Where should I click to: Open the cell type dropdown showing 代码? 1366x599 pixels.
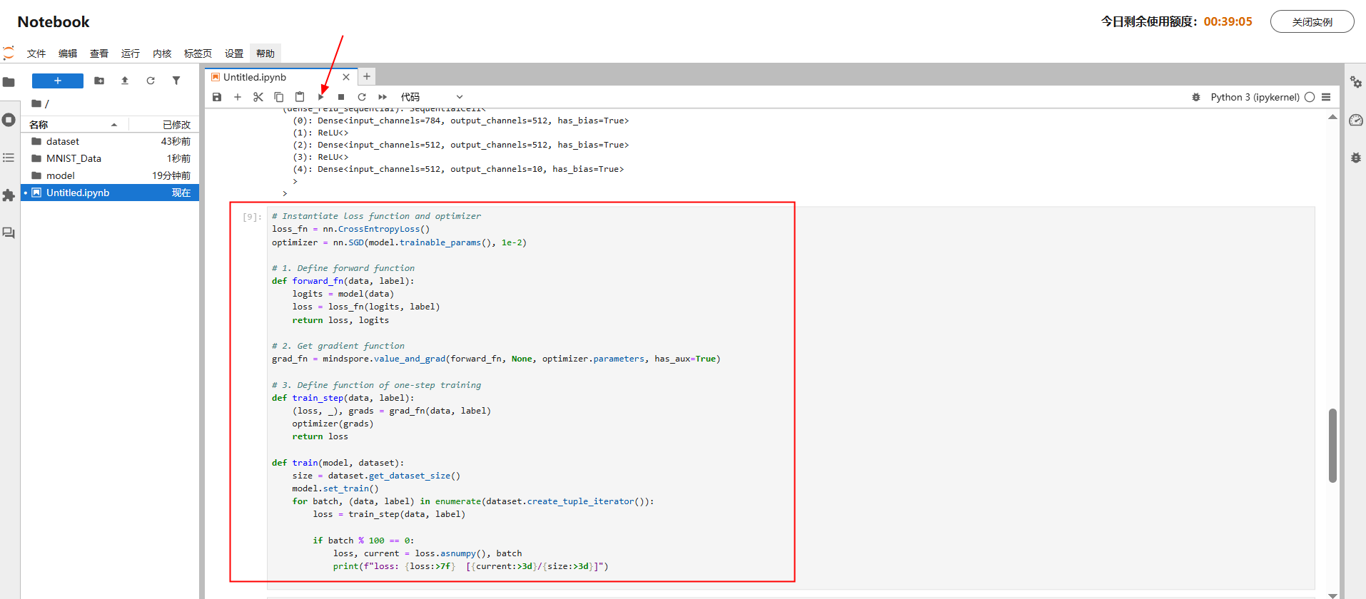click(431, 97)
